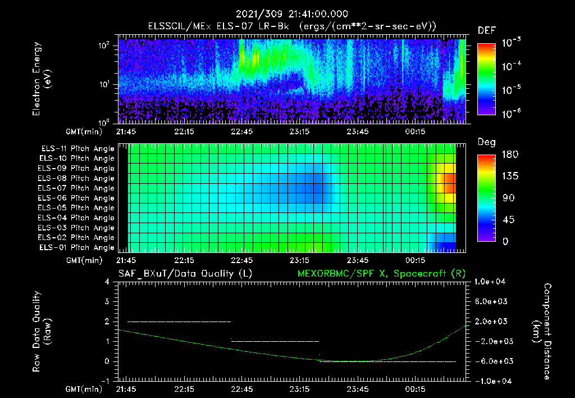Click the pitch angle panel's 00:15 tick label
Image resolution: width=575 pixels, height=398 pixels.
click(415, 260)
